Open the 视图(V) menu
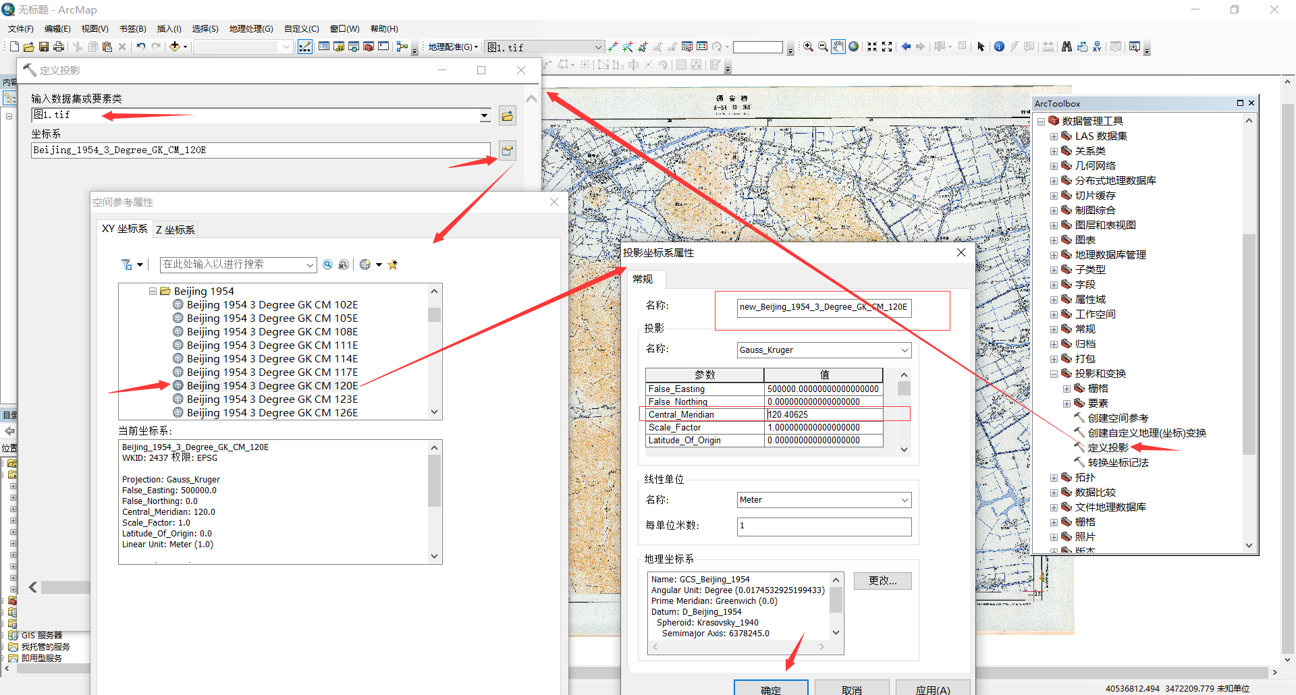1296x695 pixels. coord(95,29)
